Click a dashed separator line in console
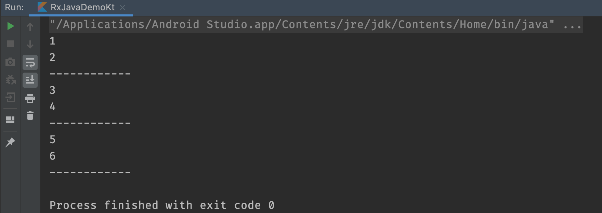602x213 pixels. pos(90,73)
